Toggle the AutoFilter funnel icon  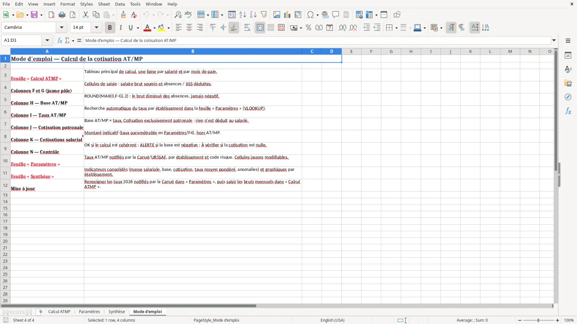(264, 15)
